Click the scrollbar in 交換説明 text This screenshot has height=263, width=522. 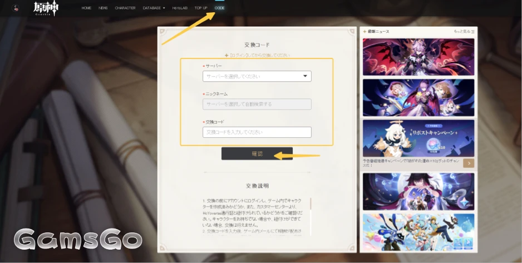311,204
